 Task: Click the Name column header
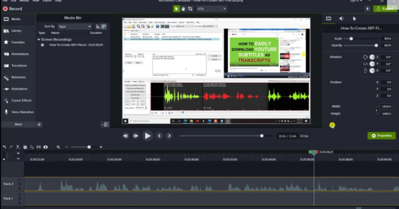coord(55,33)
